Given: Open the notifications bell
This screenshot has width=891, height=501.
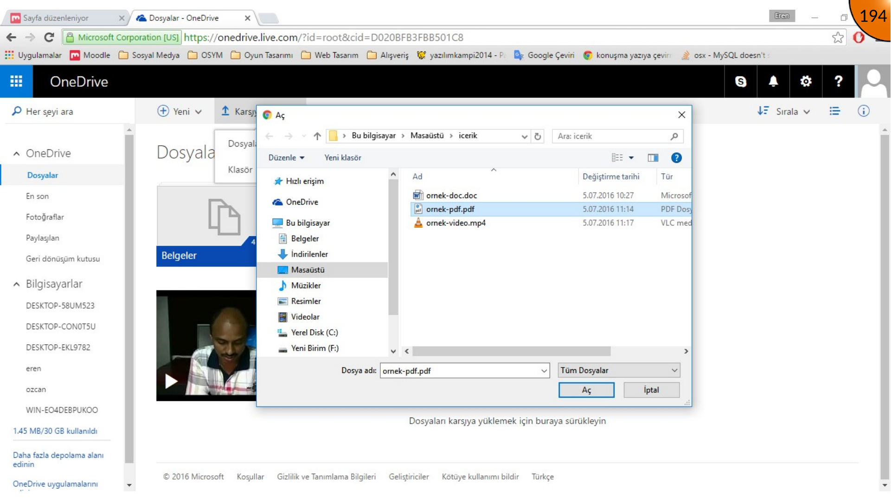Looking at the screenshot, I should coord(773,81).
